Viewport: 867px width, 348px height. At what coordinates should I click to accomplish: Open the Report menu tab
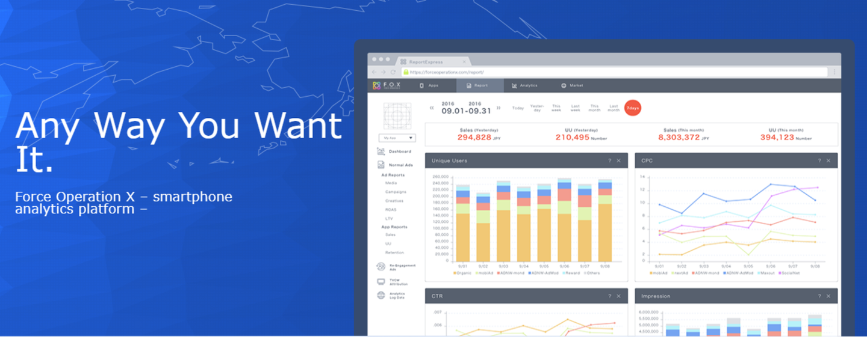click(480, 85)
